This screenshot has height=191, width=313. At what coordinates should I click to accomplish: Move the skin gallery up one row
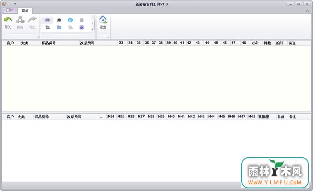coord(93,18)
